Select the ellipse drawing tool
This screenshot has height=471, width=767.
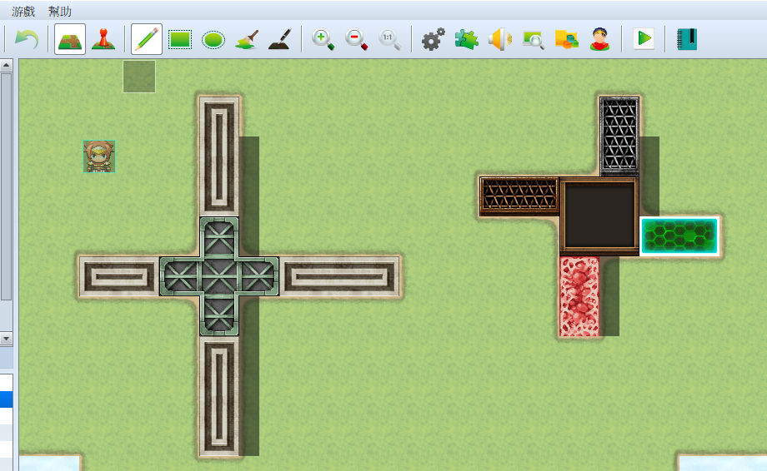[x=213, y=40]
